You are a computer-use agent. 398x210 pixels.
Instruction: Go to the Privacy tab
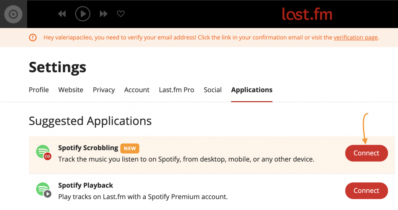[x=104, y=90]
